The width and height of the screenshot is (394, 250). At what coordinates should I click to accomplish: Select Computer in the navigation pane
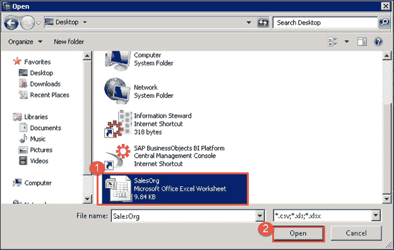pos(38,183)
